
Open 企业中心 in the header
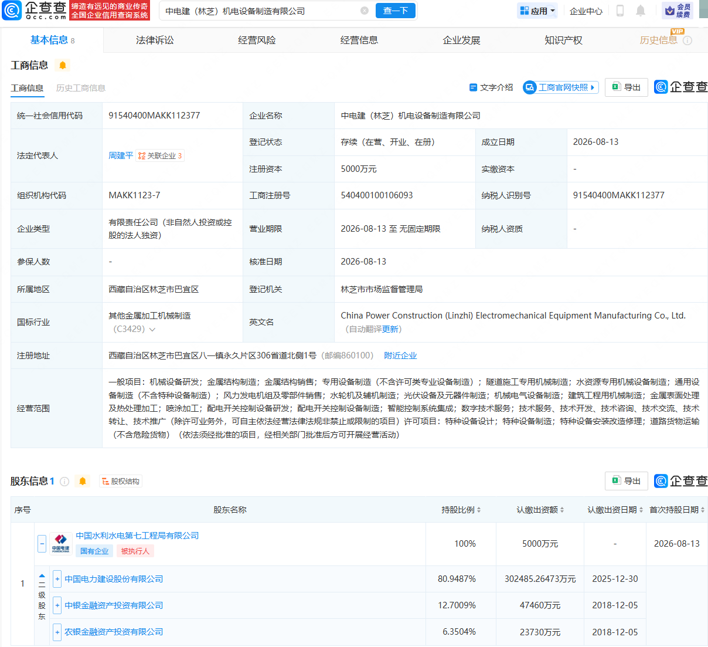[586, 11]
